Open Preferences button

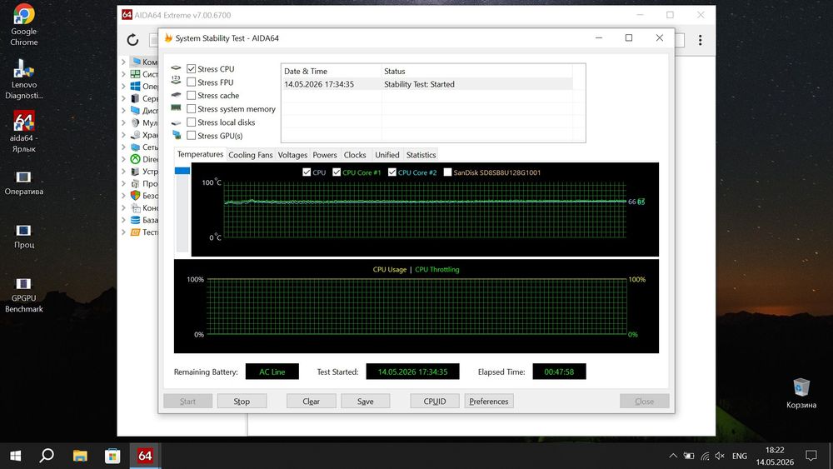click(489, 401)
